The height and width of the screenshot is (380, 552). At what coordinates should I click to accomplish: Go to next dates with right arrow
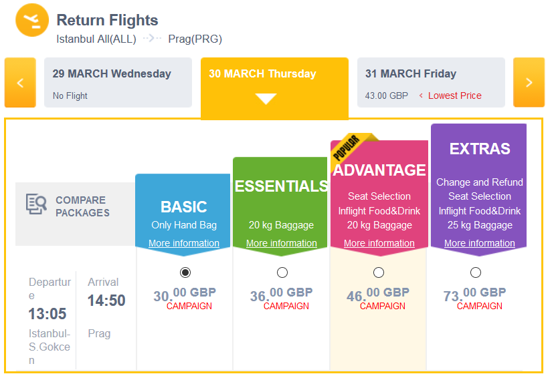coord(529,83)
